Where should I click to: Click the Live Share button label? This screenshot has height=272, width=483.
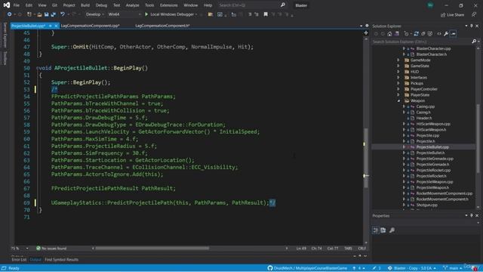tap(455, 14)
